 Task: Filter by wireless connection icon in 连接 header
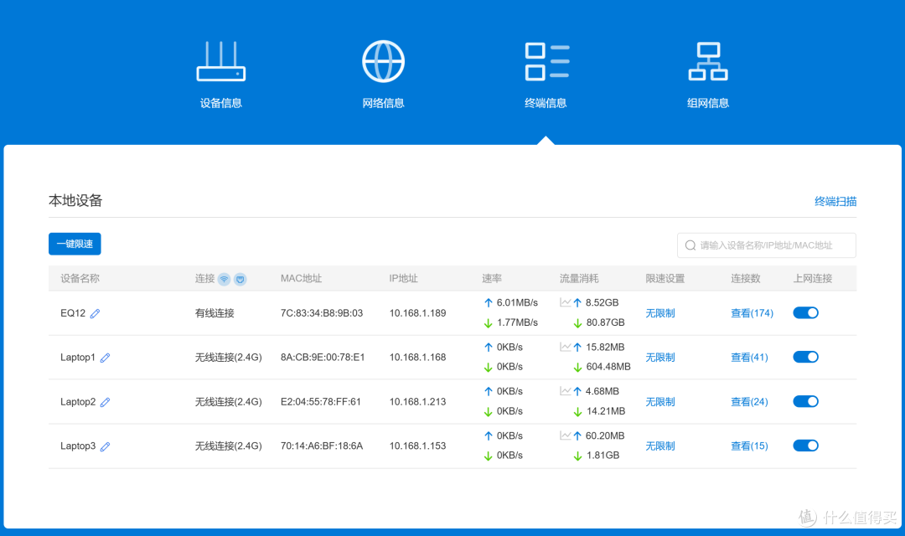coord(224,279)
